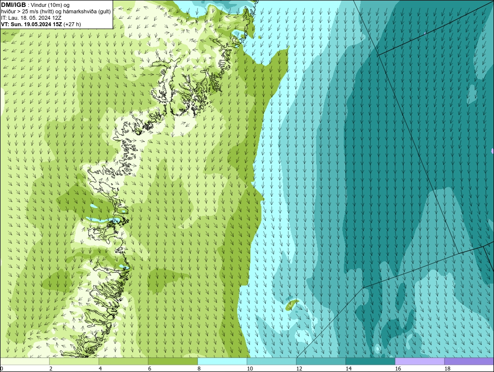Click the 4–6 m/s green legend swatch

(123, 361)
